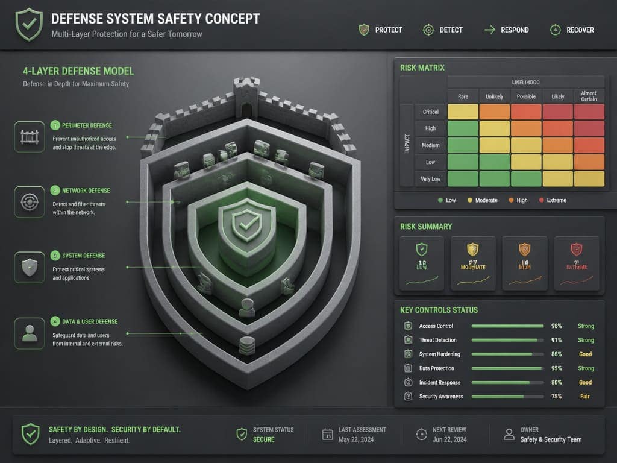Click the Very Low / Rare green cell
The image size is (617, 463).
point(463,178)
